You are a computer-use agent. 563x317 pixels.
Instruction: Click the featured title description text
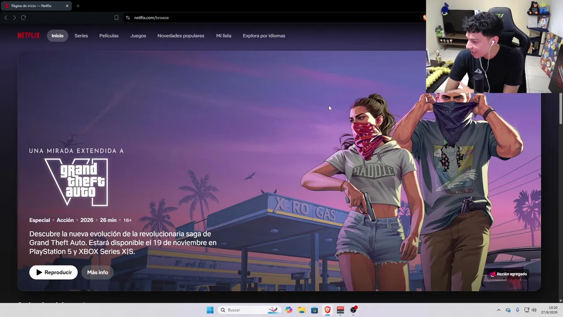tap(123, 243)
